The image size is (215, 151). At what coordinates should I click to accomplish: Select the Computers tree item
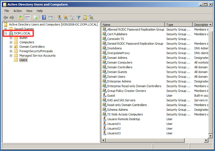(x=27, y=42)
